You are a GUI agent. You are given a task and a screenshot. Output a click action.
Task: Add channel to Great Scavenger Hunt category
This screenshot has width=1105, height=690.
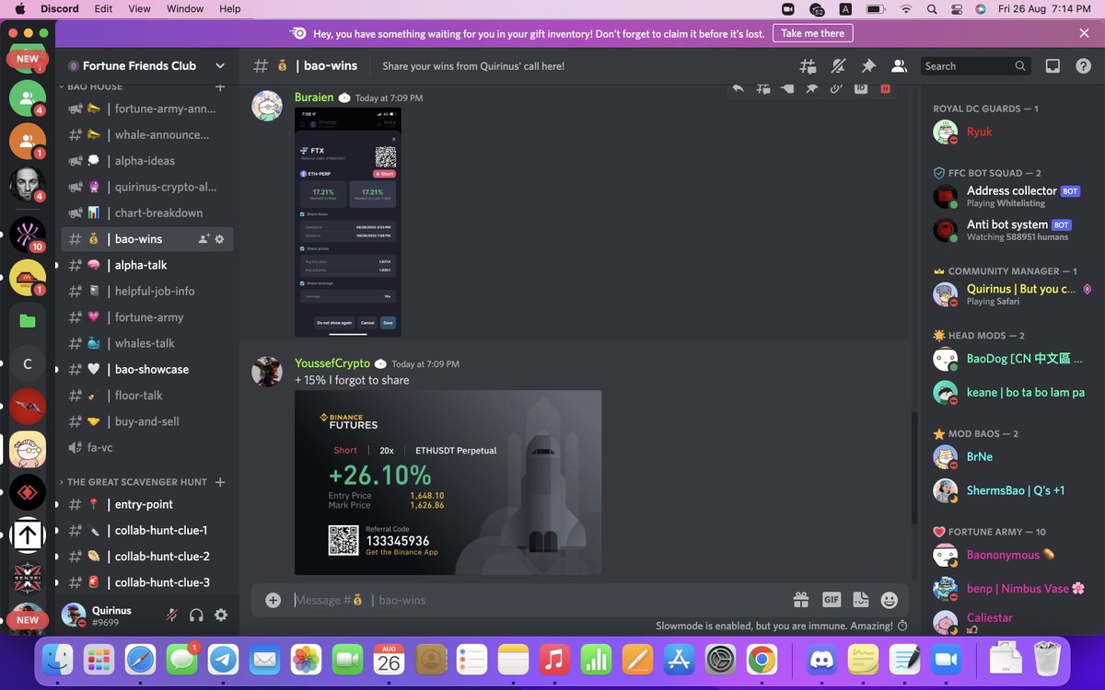pyautogui.click(x=219, y=482)
